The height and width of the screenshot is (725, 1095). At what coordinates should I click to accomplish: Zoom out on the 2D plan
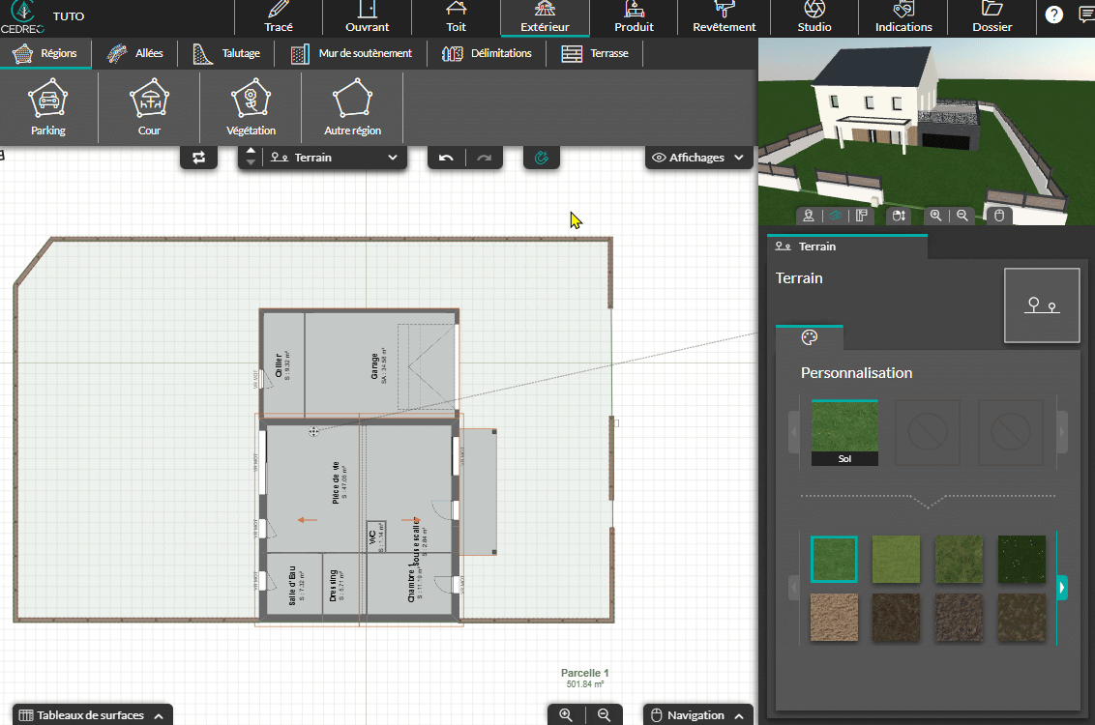pos(604,714)
